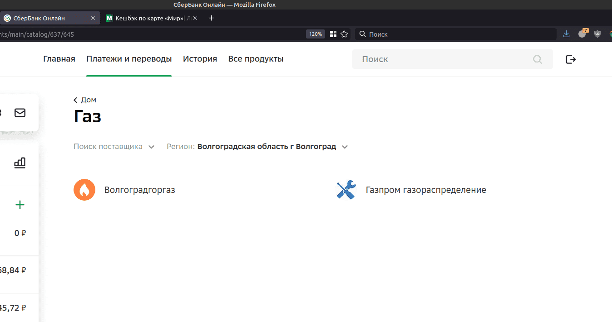Expand the Поиск поставщика dropdown
The height and width of the screenshot is (322, 612).
tap(114, 147)
